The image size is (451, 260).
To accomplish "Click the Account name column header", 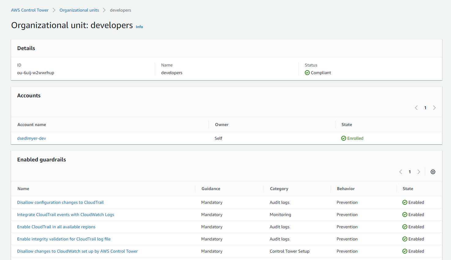I will click(x=32, y=125).
